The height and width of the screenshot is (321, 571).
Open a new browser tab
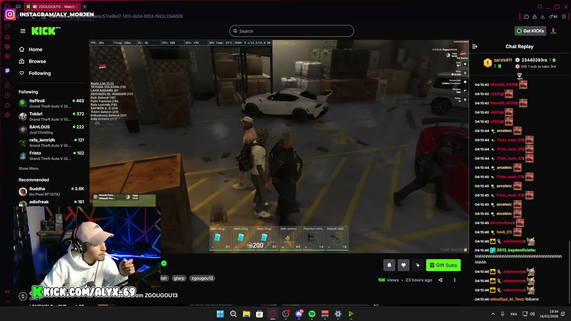coord(84,7)
